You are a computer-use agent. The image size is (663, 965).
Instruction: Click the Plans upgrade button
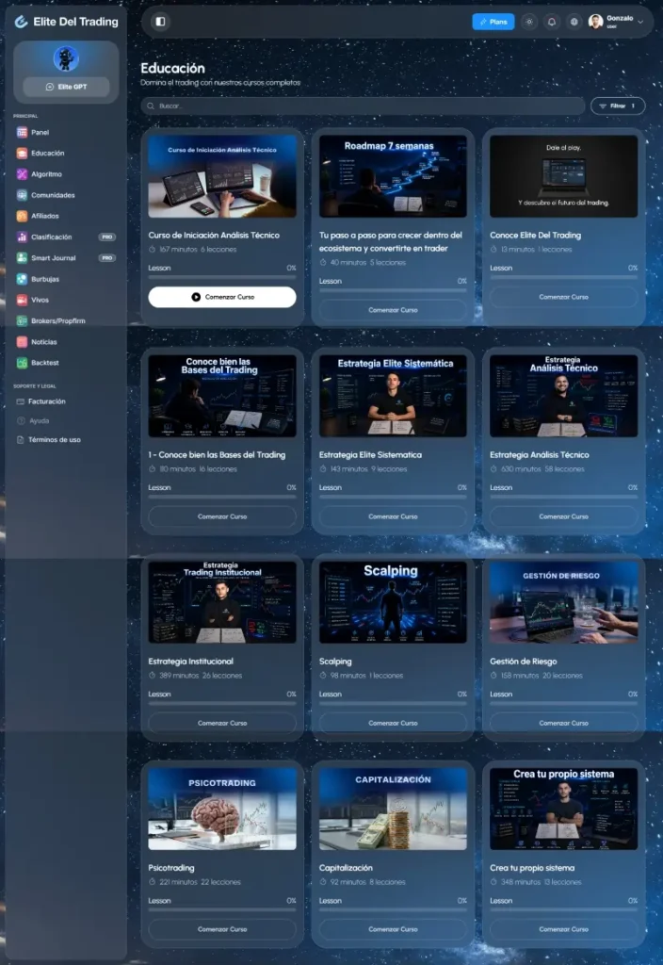(493, 22)
